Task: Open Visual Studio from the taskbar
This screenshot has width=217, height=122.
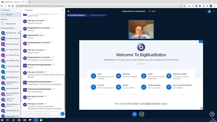Action: (x=36, y=120)
